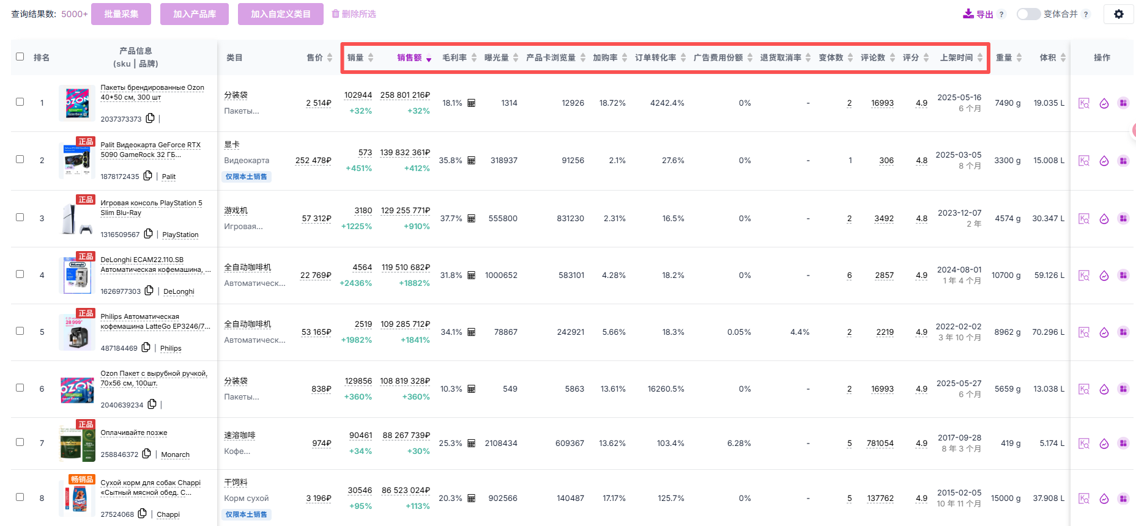Click the Ozon bag product thumbnail in row 6
This screenshot has height=526, width=1136.
[77, 389]
